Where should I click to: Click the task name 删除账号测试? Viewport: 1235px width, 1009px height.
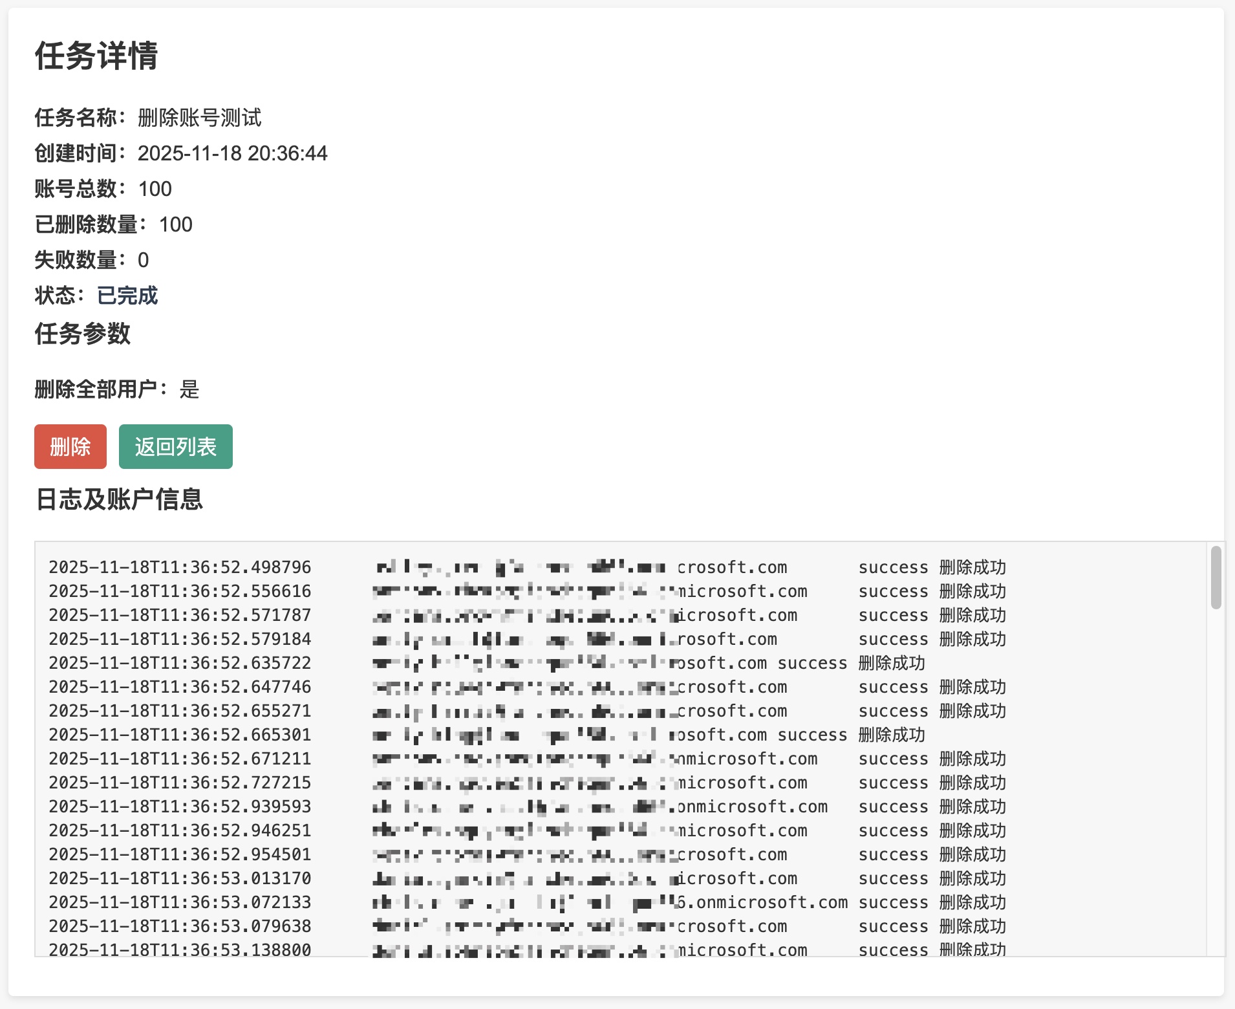[199, 118]
